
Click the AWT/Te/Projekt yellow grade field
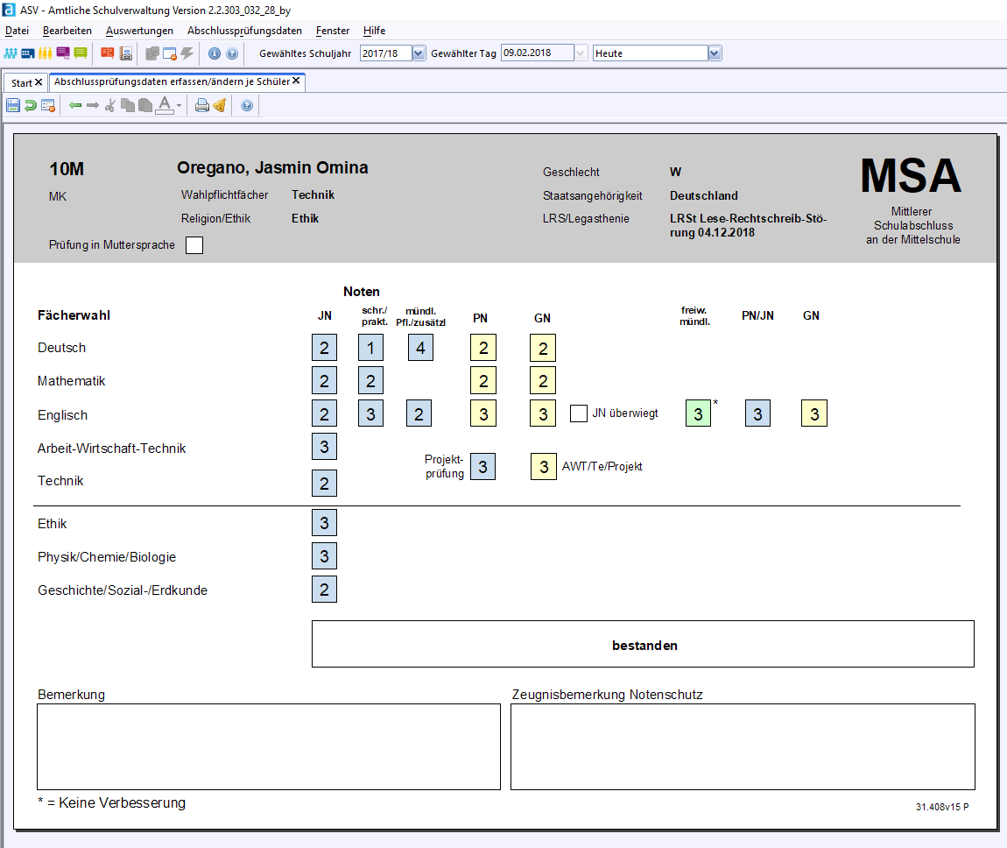click(x=543, y=466)
